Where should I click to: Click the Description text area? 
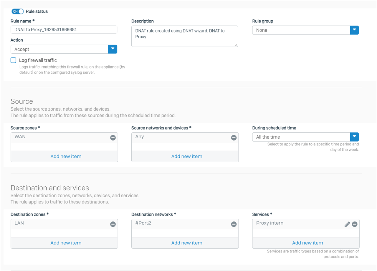point(184,36)
